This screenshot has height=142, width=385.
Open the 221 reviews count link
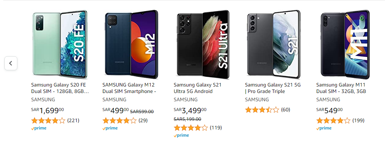73,120
